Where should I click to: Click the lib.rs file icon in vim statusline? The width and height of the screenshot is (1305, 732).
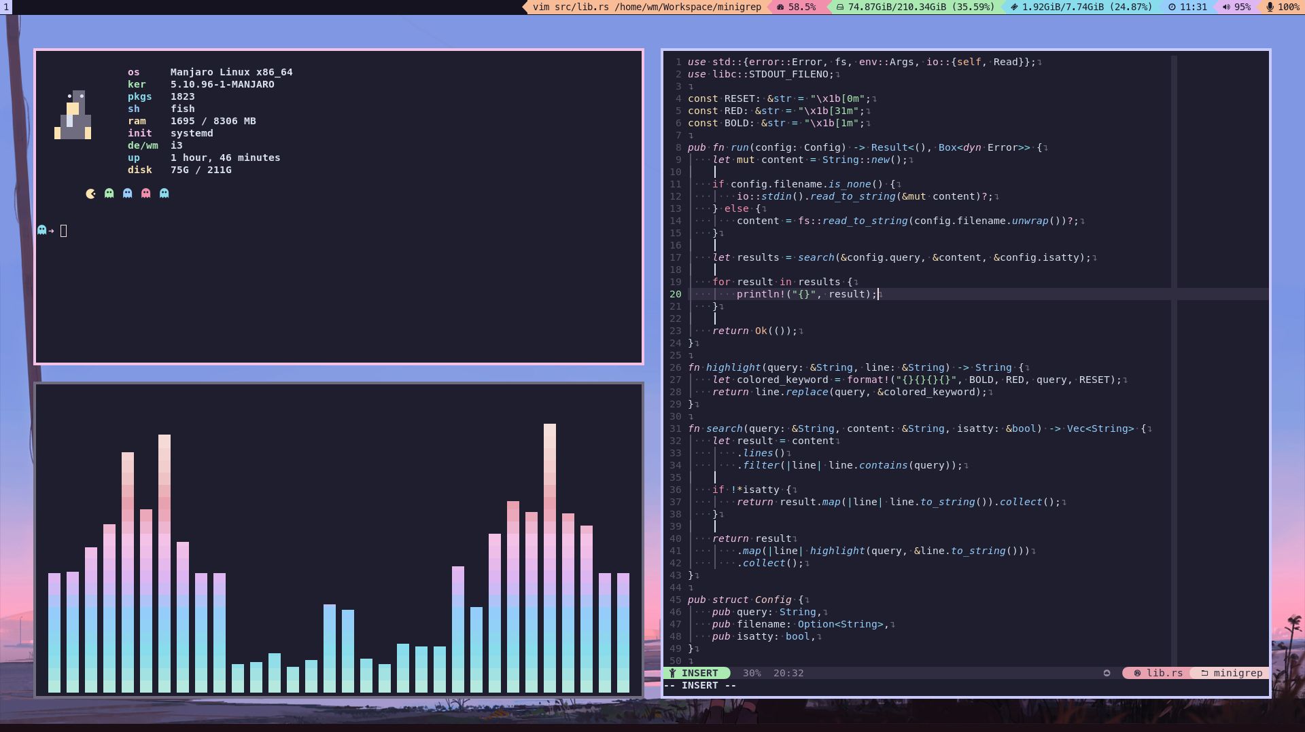tap(1137, 673)
